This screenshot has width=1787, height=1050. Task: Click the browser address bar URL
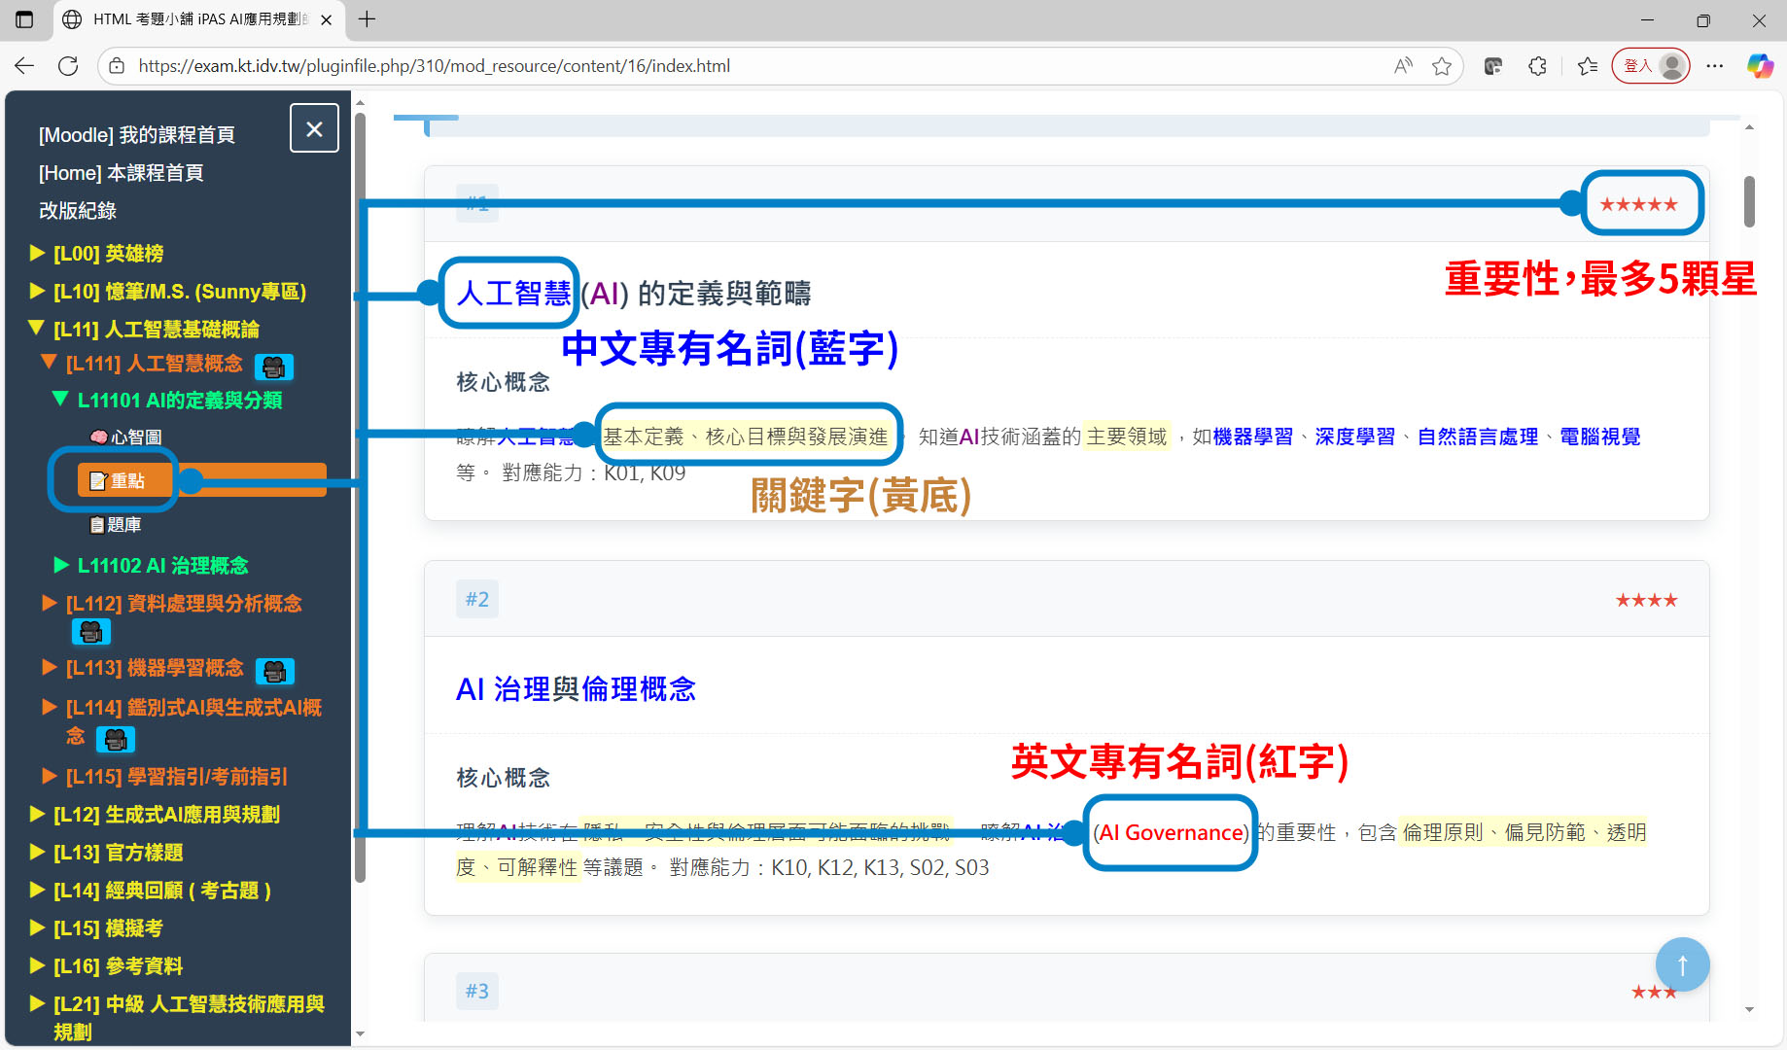[x=434, y=66]
